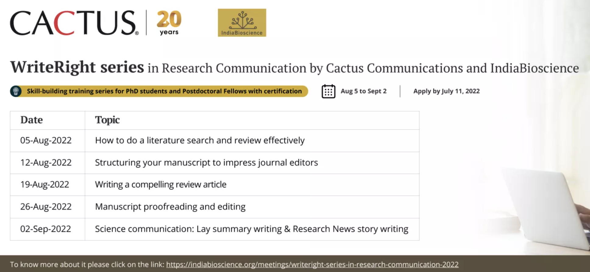Click the lightbulb icon on the yellow banner

[x=16, y=91]
